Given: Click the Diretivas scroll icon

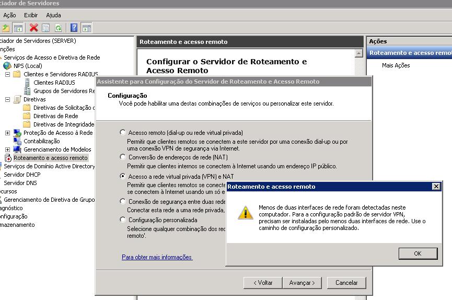Looking at the screenshot, I should 17,99.
